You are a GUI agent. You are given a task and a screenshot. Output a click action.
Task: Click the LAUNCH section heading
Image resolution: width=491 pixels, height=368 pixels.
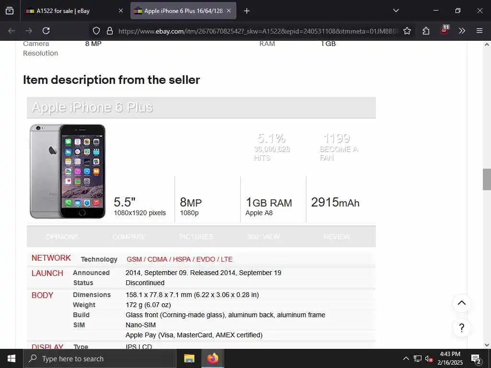[x=47, y=273]
